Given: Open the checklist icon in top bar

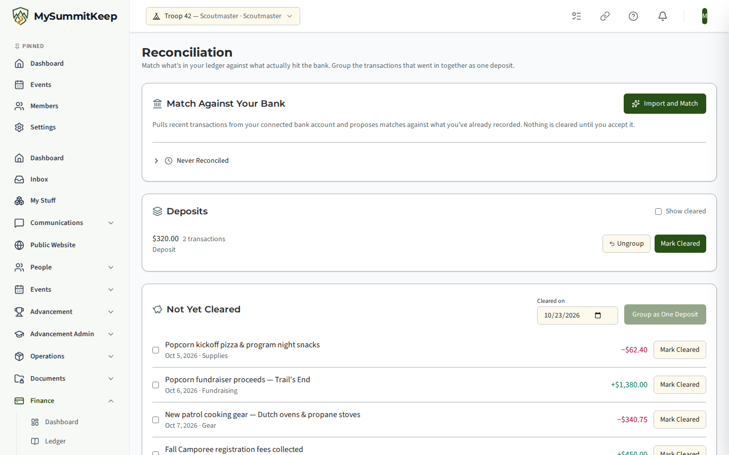Looking at the screenshot, I should [x=577, y=16].
